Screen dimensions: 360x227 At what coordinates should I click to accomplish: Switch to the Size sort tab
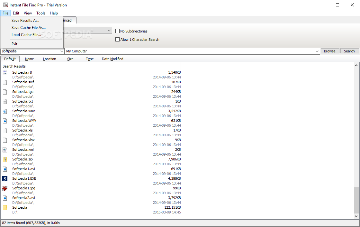(70, 59)
